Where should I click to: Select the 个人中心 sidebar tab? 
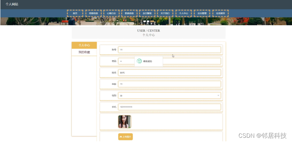point(84,45)
